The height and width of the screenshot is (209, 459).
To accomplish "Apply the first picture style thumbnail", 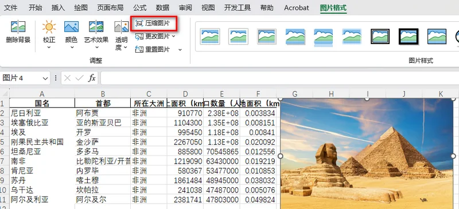I will coord(210,37).
